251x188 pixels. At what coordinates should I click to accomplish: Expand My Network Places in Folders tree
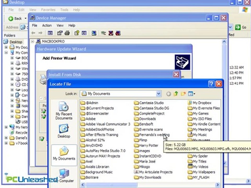[x=6, y=127]
